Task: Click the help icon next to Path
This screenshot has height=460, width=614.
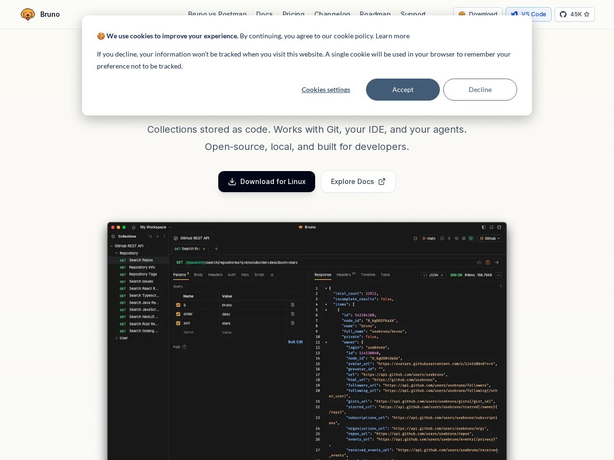Action: click(x=184, y=347)
